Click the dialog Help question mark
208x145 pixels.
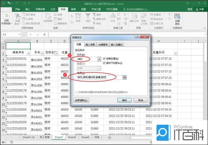pos(137,36)
